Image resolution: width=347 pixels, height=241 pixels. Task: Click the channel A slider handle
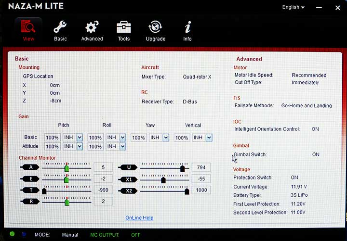pos(67,168)
